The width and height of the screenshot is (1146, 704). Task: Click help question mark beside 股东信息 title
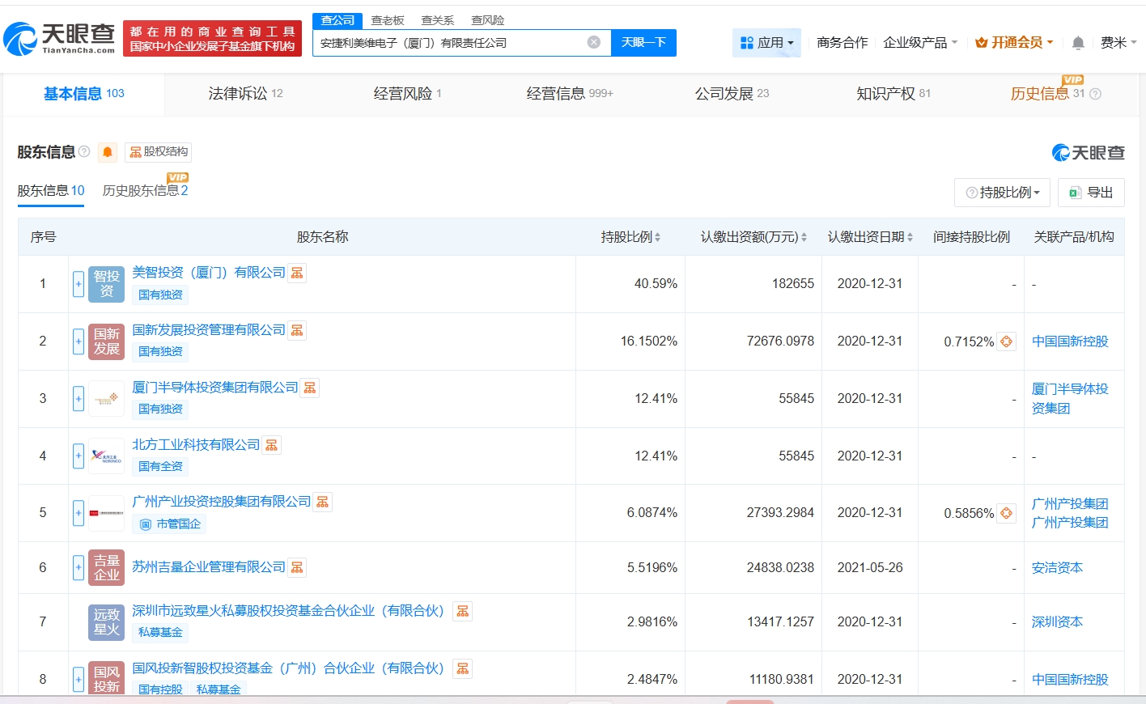click(x=84, y=151)
